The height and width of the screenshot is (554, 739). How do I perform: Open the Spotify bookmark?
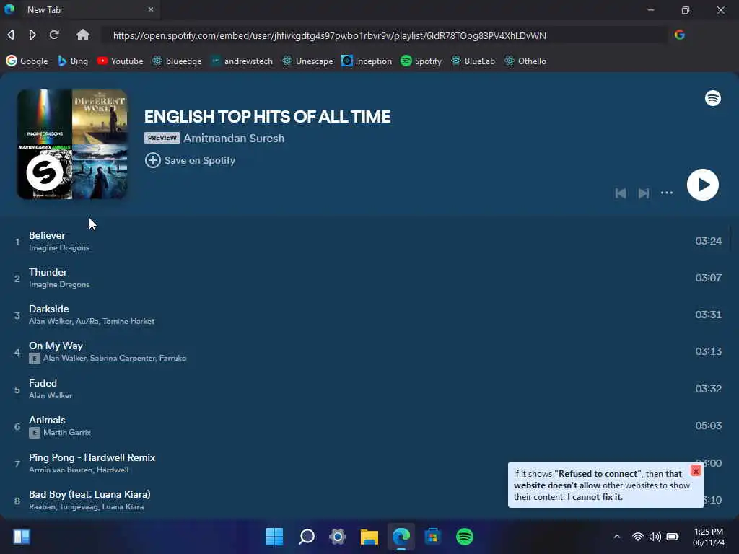click(421, 61)
